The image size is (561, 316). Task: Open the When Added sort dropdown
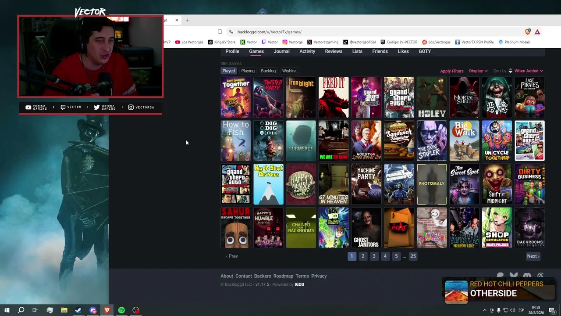click(529, 71)
